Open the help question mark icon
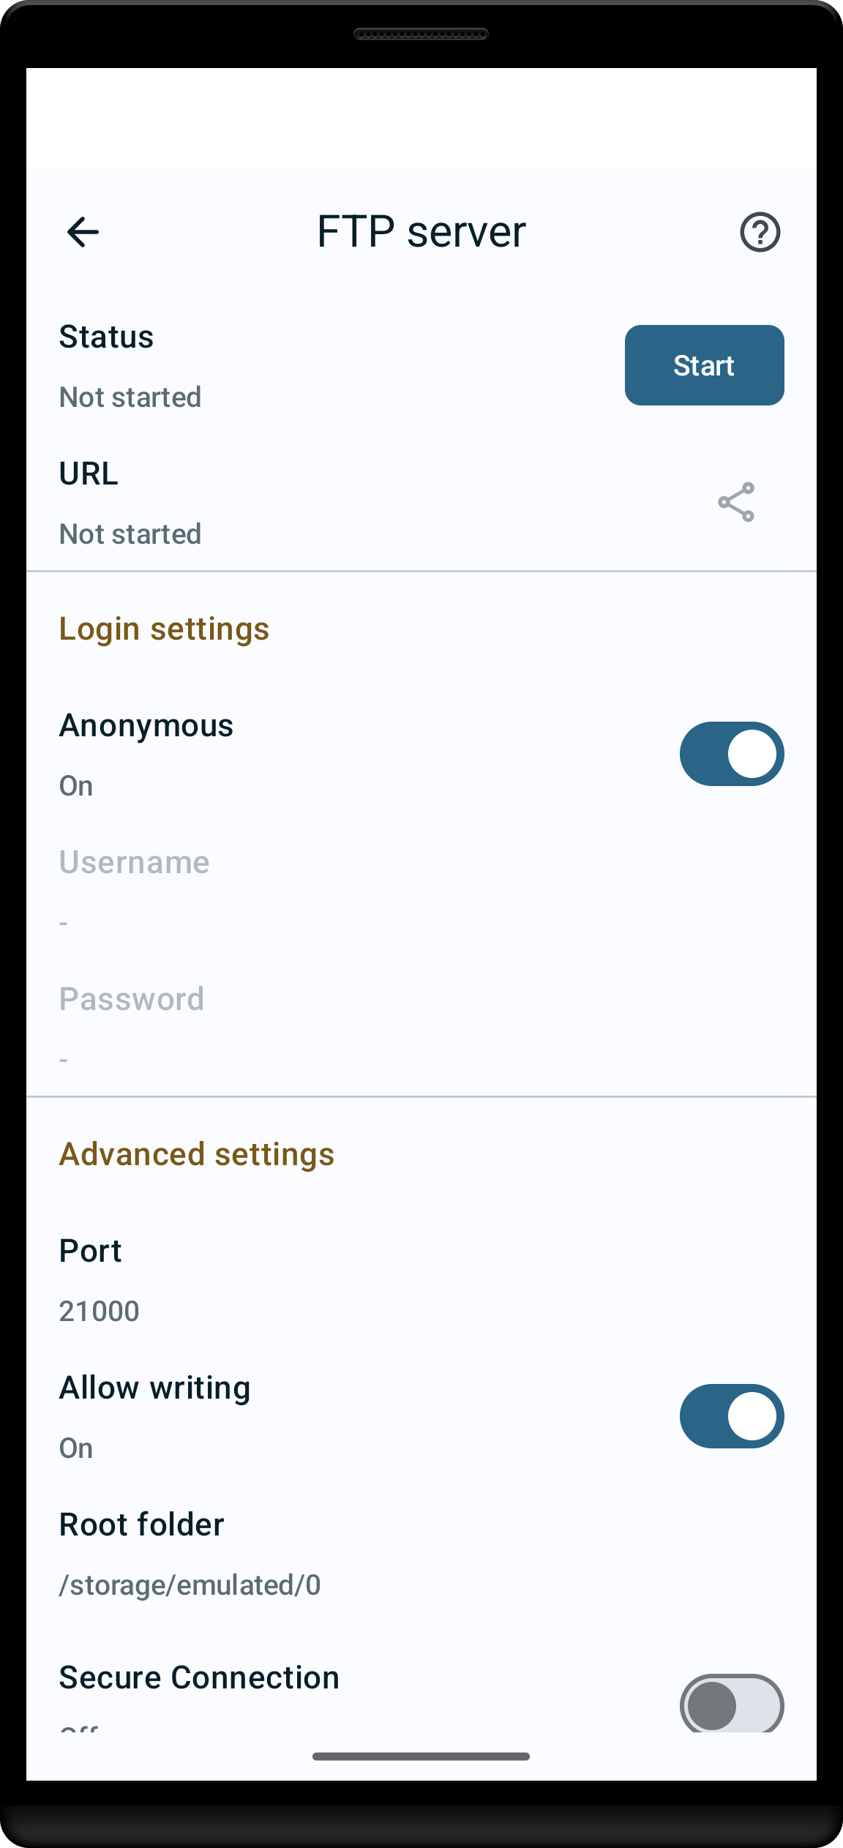The width and height of the screenshot is (843, 1848). click(760, 232)
